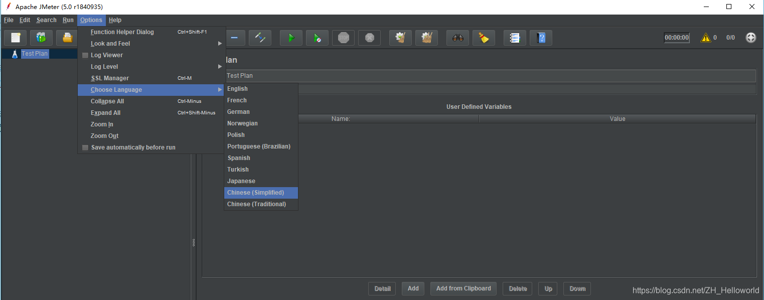Click the Clear results broom icon
Screen dimensions: 764x300
click(x=400, y=38)
